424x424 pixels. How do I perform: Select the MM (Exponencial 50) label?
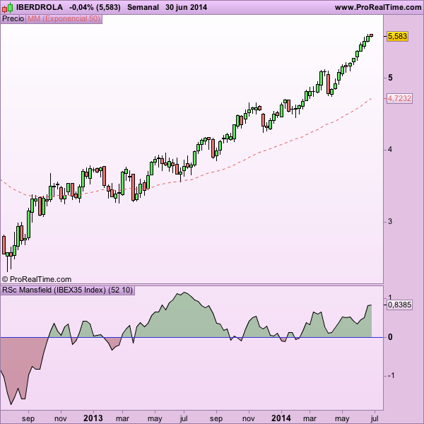tap(64, 18)
